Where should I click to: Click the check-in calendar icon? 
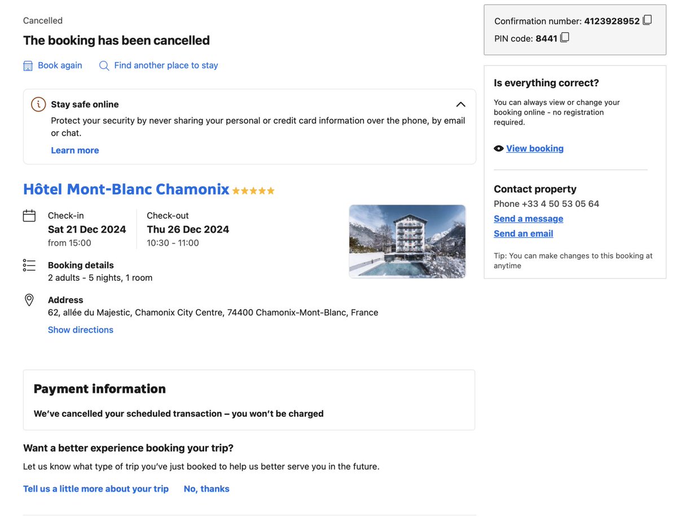tap(29, 215)
